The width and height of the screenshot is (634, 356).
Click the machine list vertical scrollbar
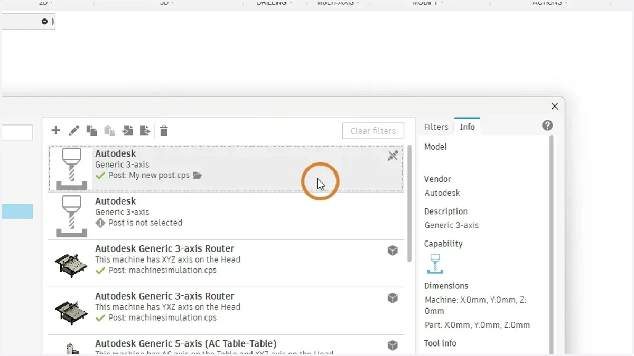click(x=409, y=204)
